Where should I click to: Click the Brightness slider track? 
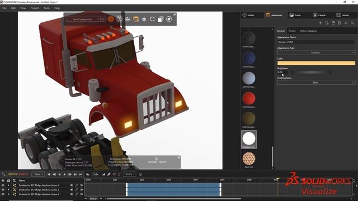click(311, 72)
